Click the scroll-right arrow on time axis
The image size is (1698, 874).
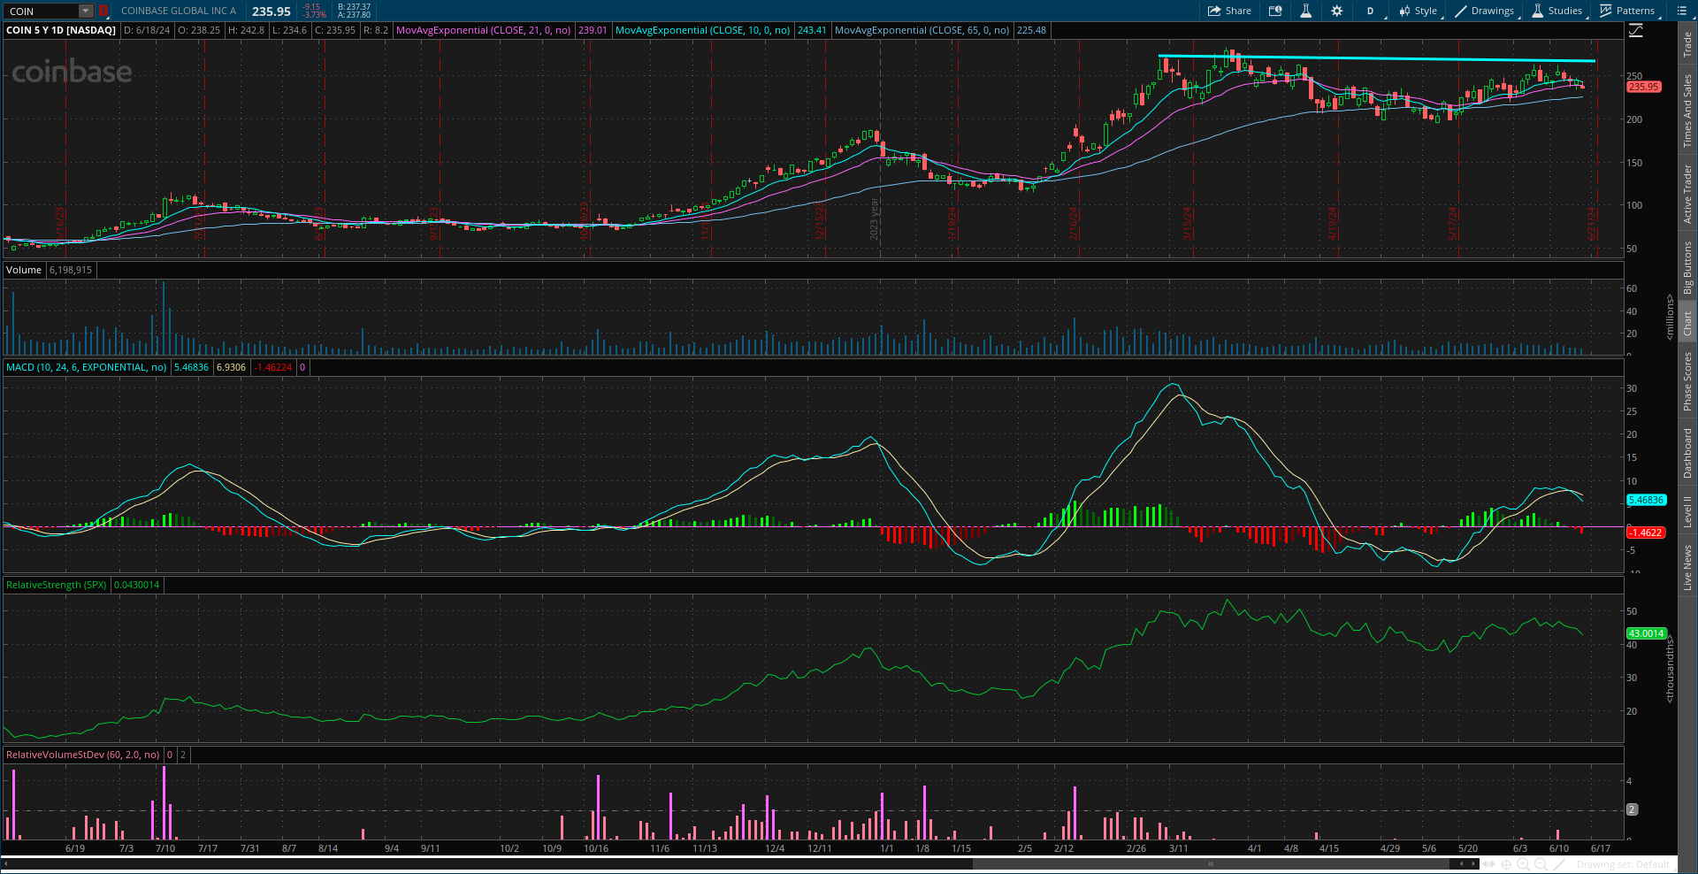click(x=1473, y=864)
